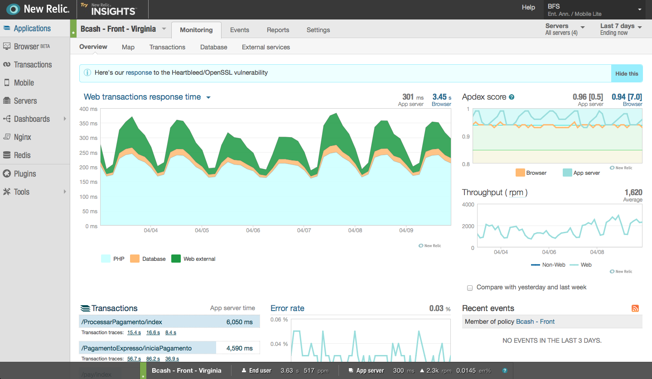Switch to the Events tab

(x=240, y=30)
